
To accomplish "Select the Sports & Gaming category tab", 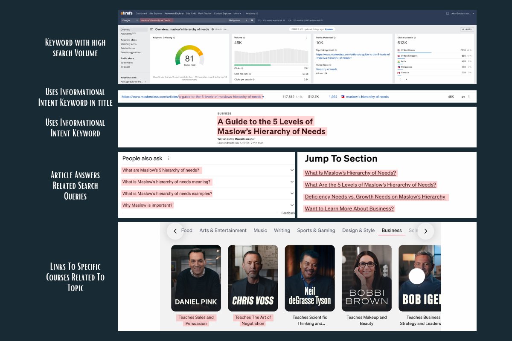I will (316, 231).
